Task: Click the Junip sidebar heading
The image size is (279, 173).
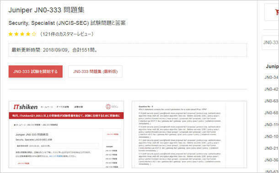Action: click(x=272, y=66)
